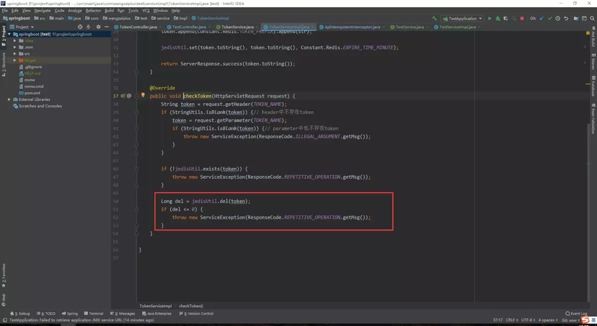Open the Java Enterprise tool window
This screenshot has width=597, height=326.
pos(157,314)
